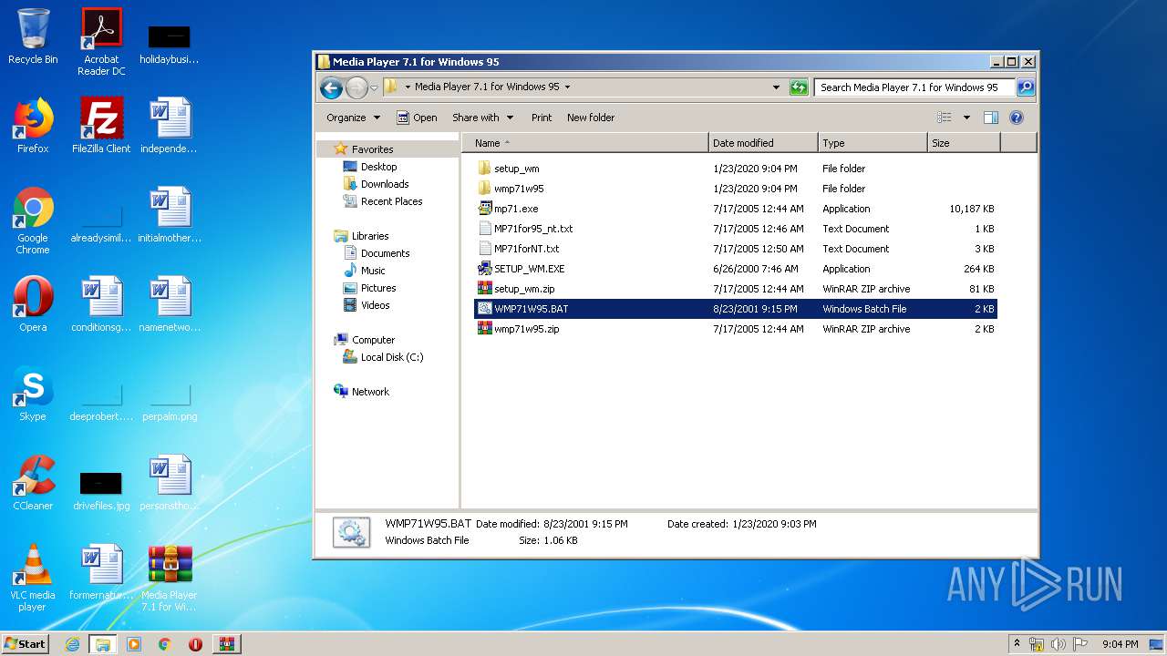Expand Share with dropdown menu
1167x656 pixels.
[x=483, y=118]
